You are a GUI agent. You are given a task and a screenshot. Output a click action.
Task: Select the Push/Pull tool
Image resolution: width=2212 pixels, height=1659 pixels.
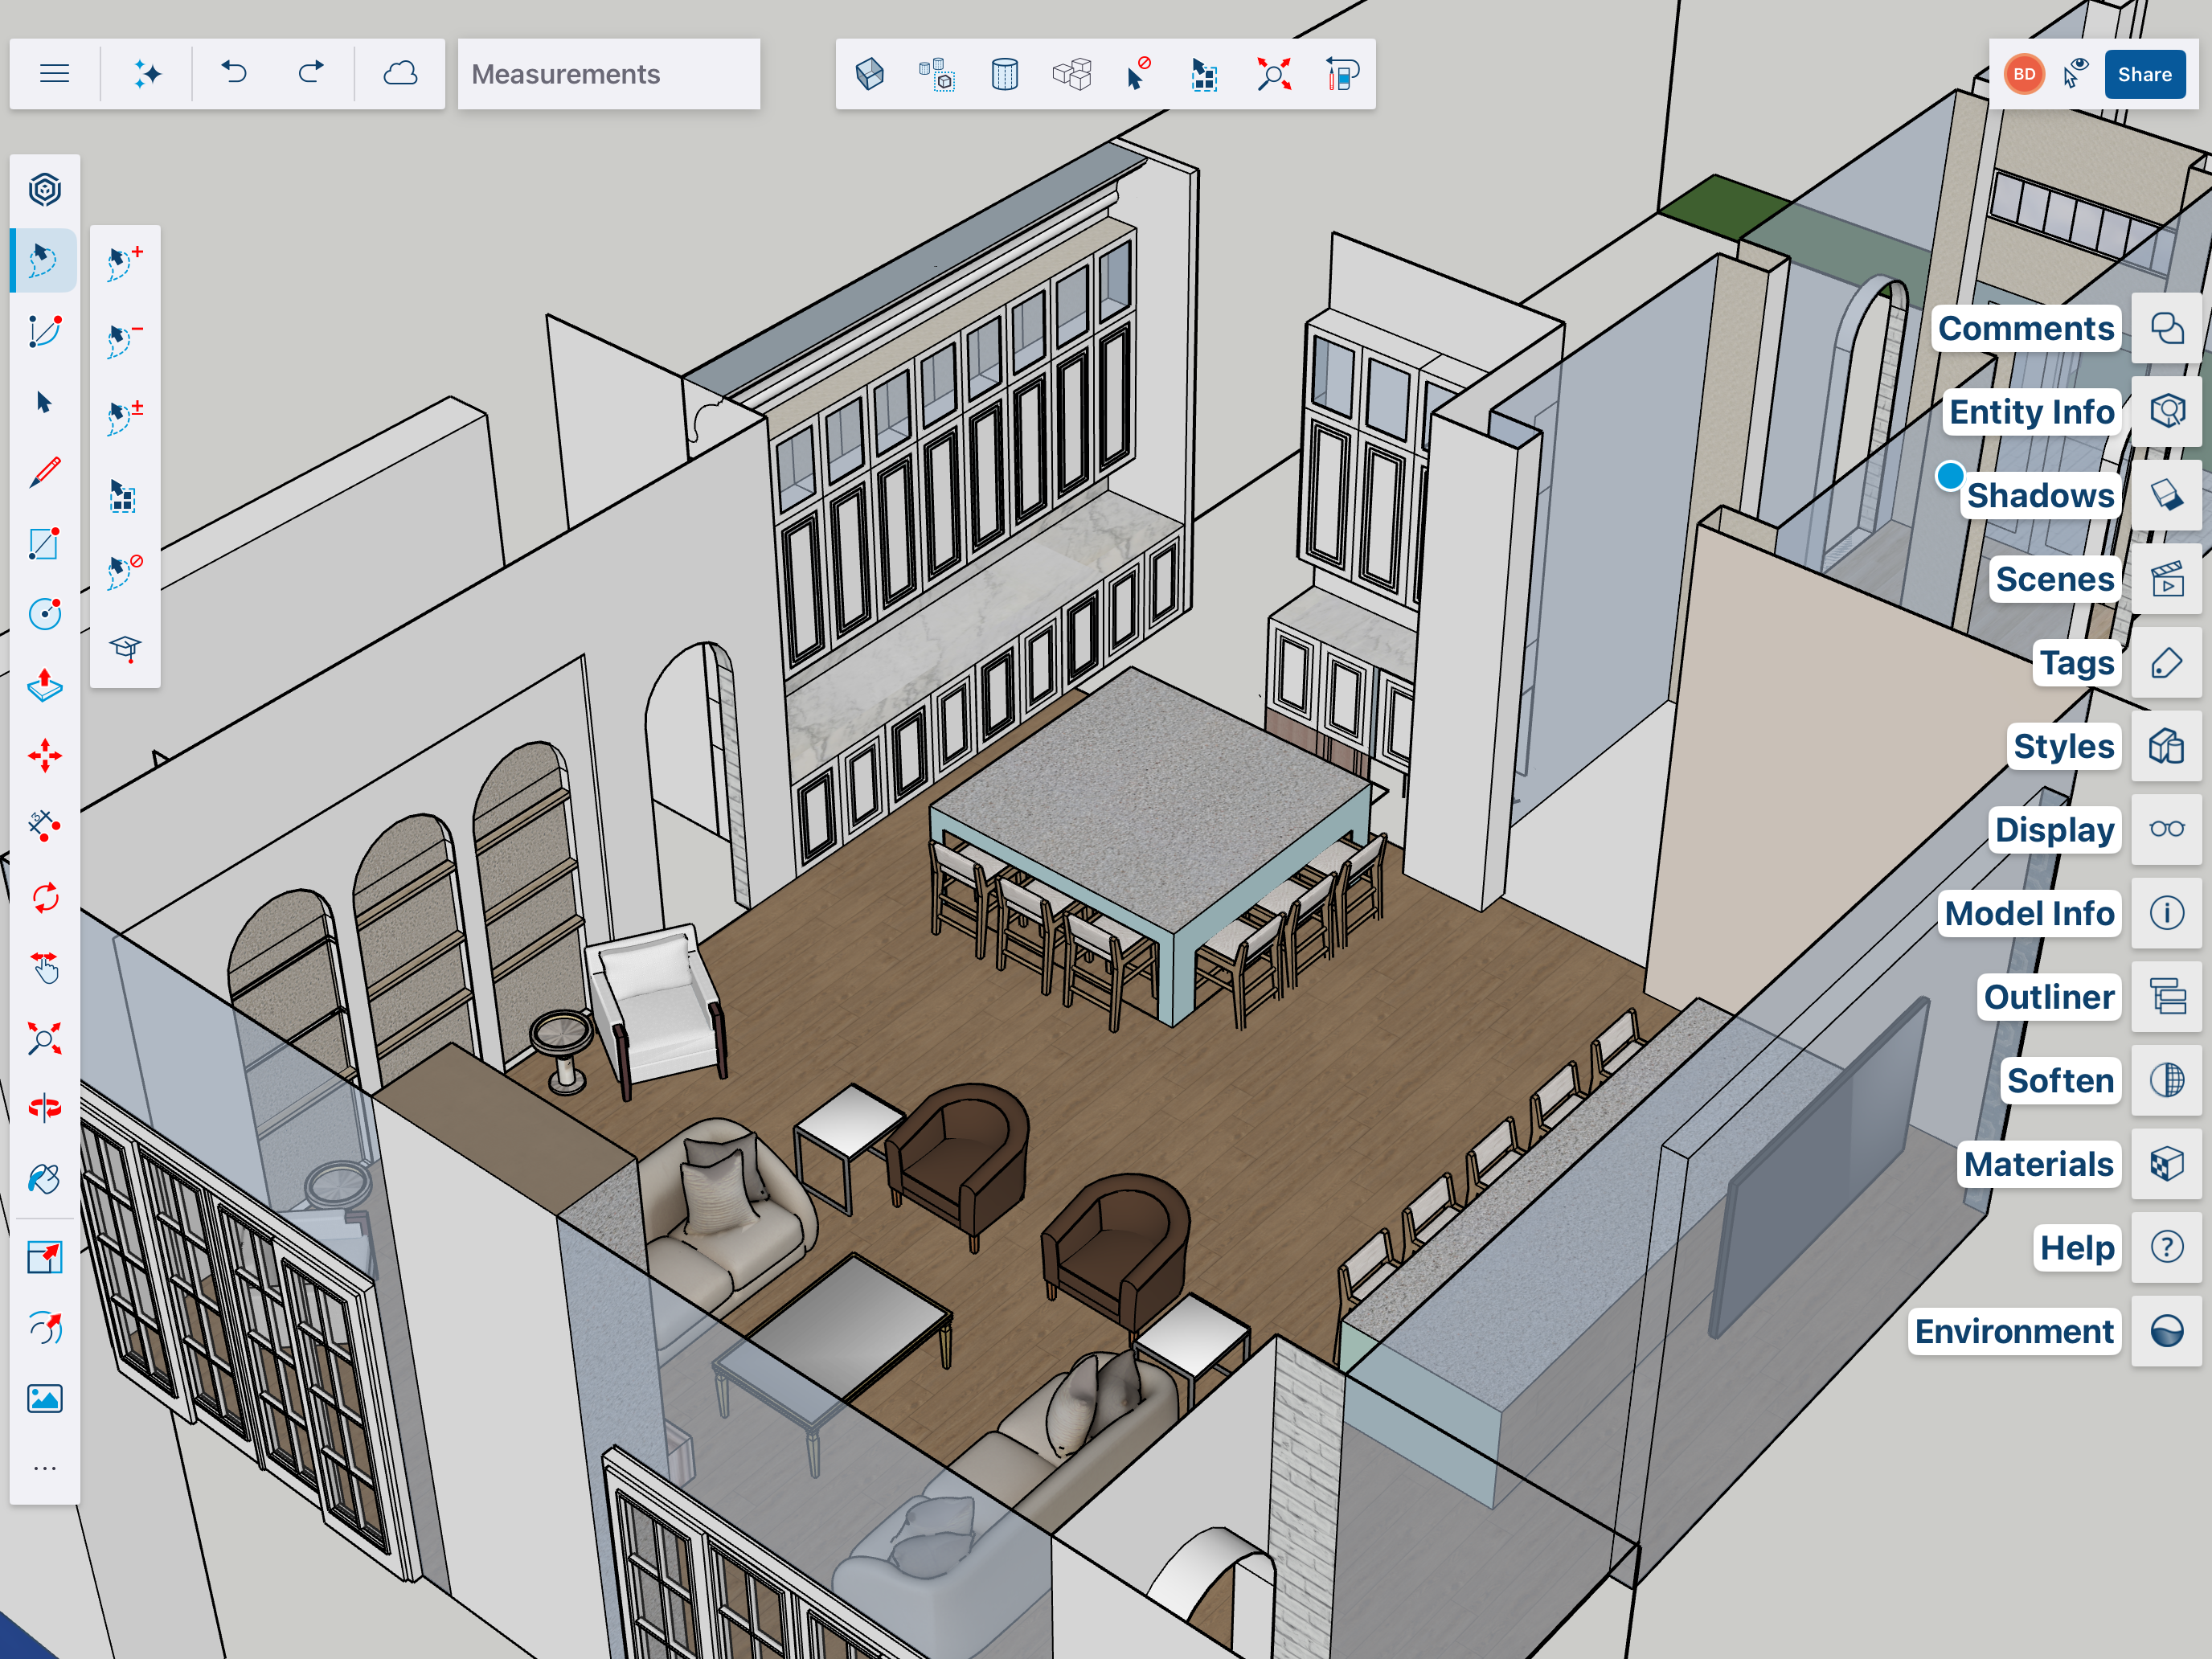click(44, 685)
